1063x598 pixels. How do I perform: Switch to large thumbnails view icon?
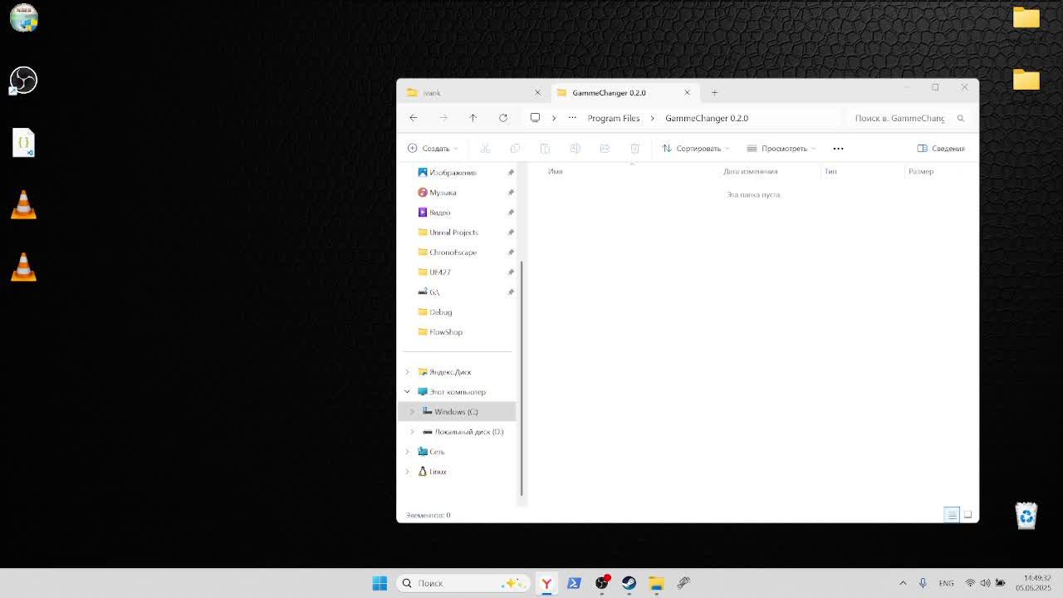pyautogui.click(x=967, y=515)
